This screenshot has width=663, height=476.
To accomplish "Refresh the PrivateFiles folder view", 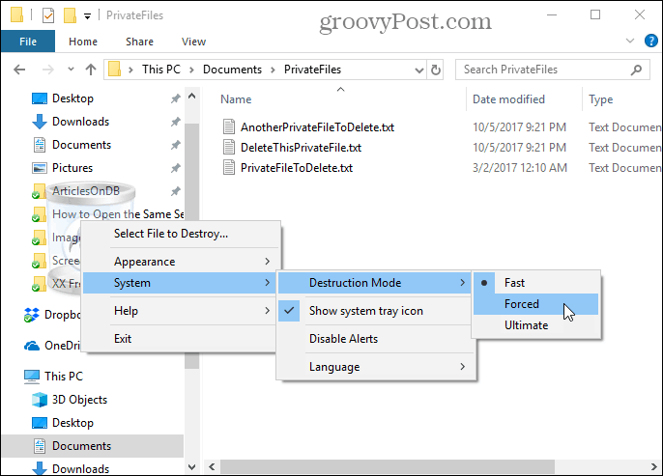I will (436, 70).
